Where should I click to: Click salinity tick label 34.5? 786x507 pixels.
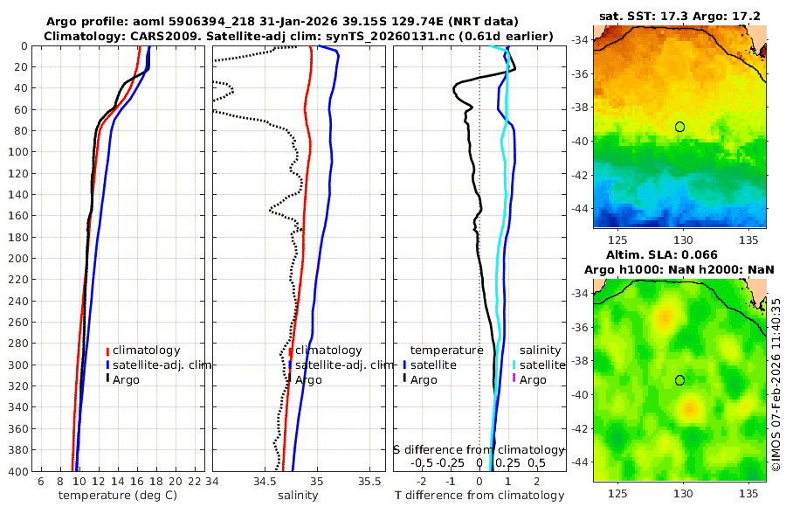[x=265, y=482]
